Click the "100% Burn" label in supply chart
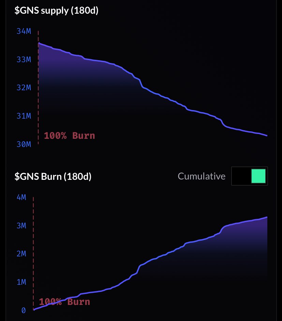Screen dimensions: 282x321 pos(70,136)
